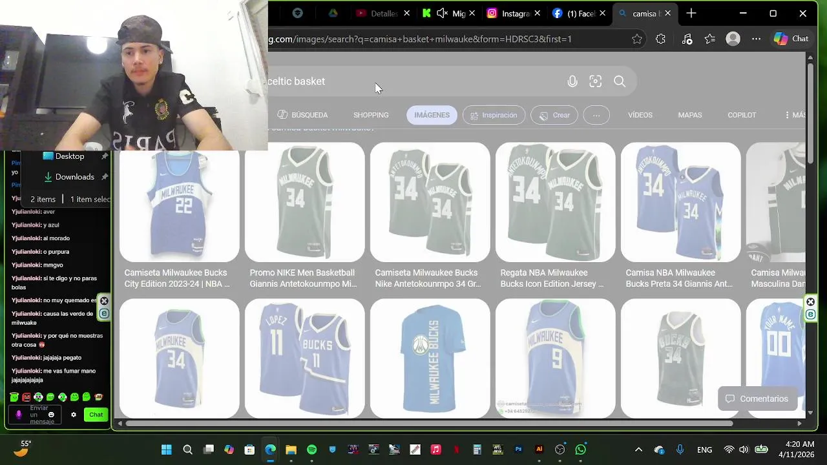
Task: Start voice search with the microphone icon
Action: pos(572,81)
